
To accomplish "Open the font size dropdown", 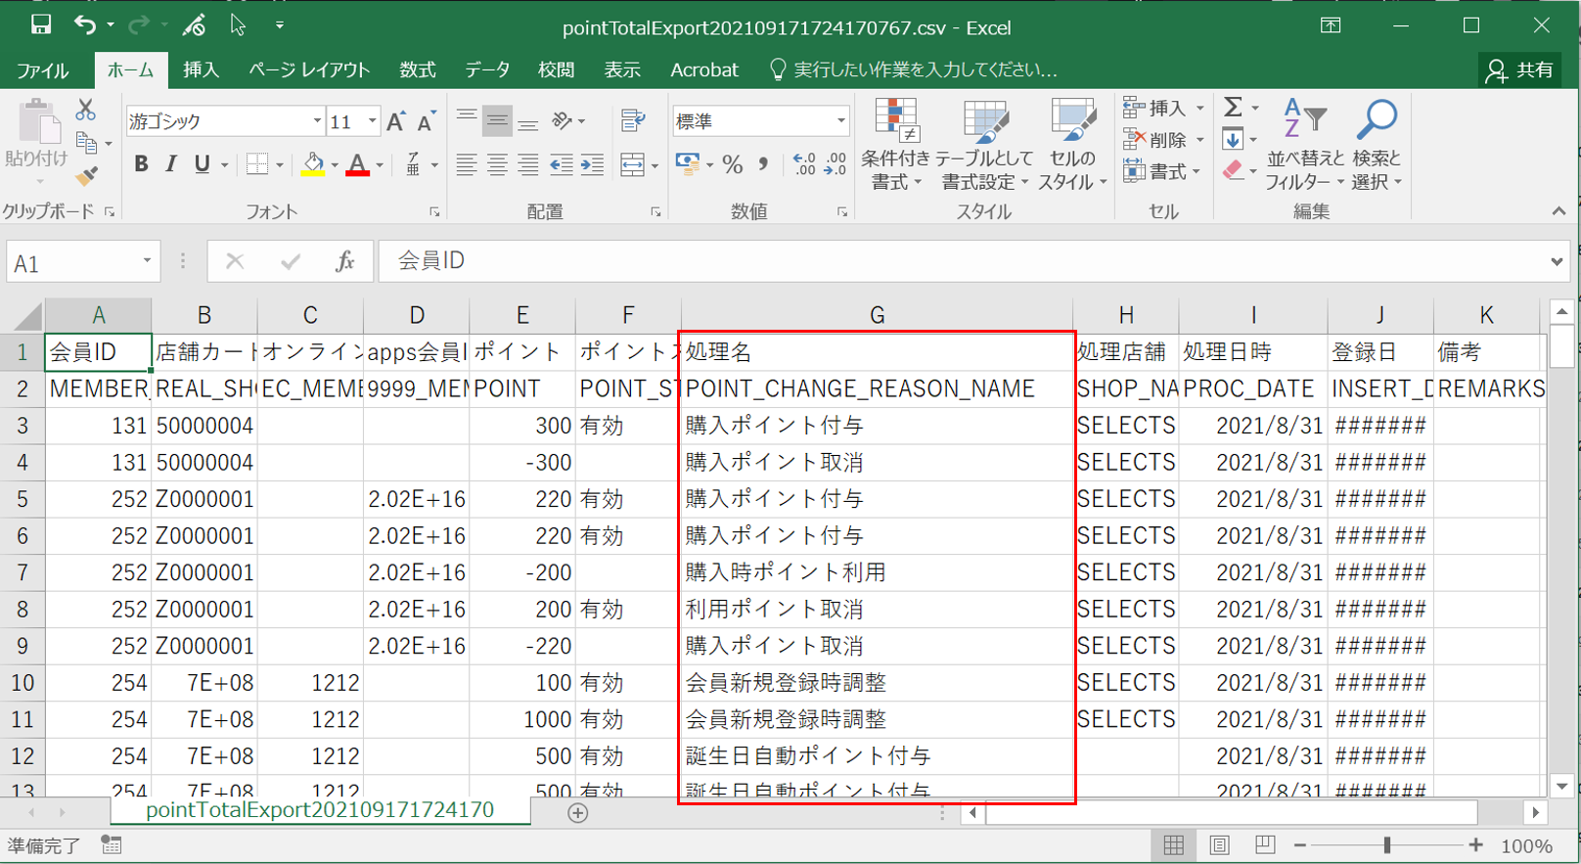I will point(373,121).
